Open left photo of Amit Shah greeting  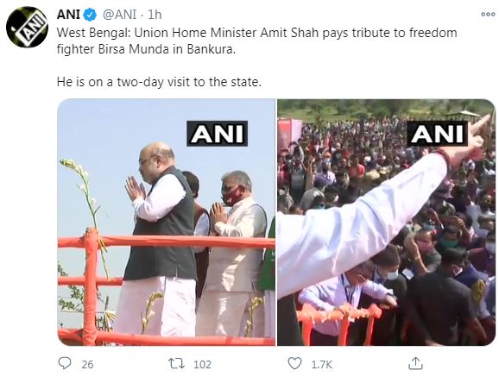[x=167, y=222]
